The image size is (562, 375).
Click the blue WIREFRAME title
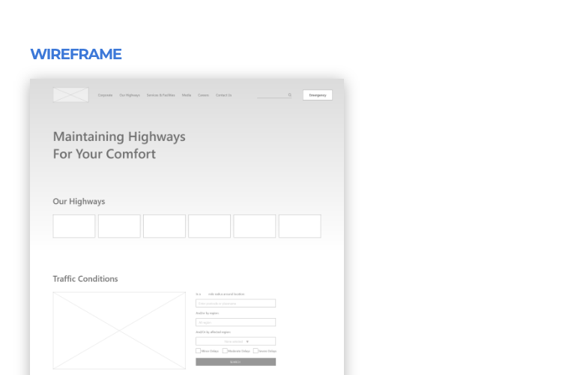(76, 54)
